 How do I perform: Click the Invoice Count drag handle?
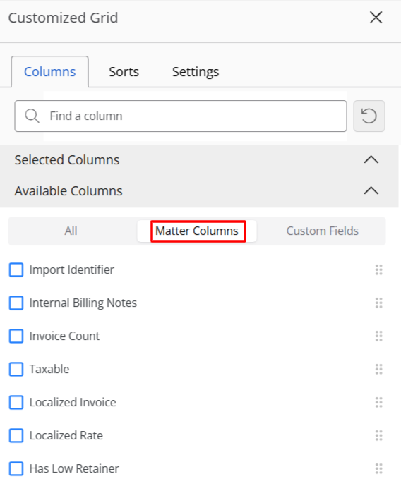click(x=378, y=336)
